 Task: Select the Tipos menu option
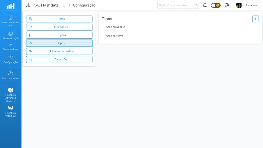pyautogui.click(x=59, y=43)
